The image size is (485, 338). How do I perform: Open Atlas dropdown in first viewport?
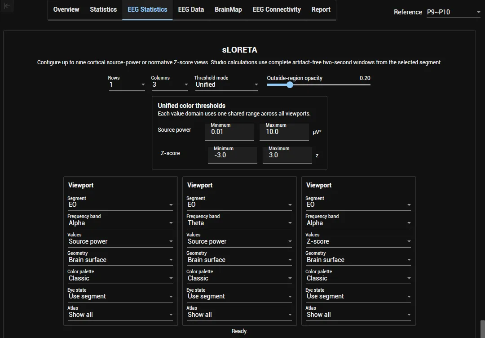[120, 315]
